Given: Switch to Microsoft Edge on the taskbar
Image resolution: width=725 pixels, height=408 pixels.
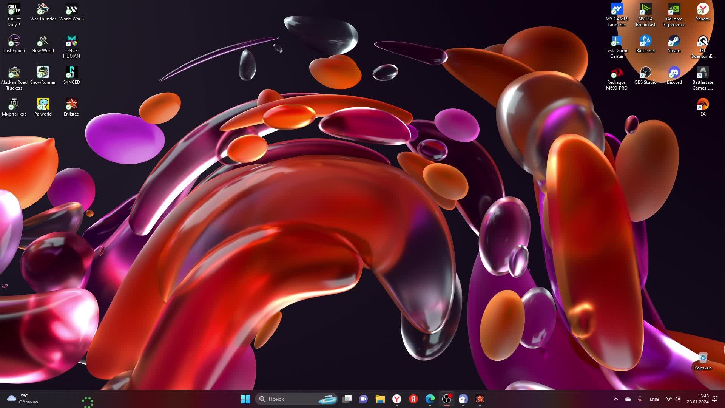Looking at the screenshot, I should [430, 399].
